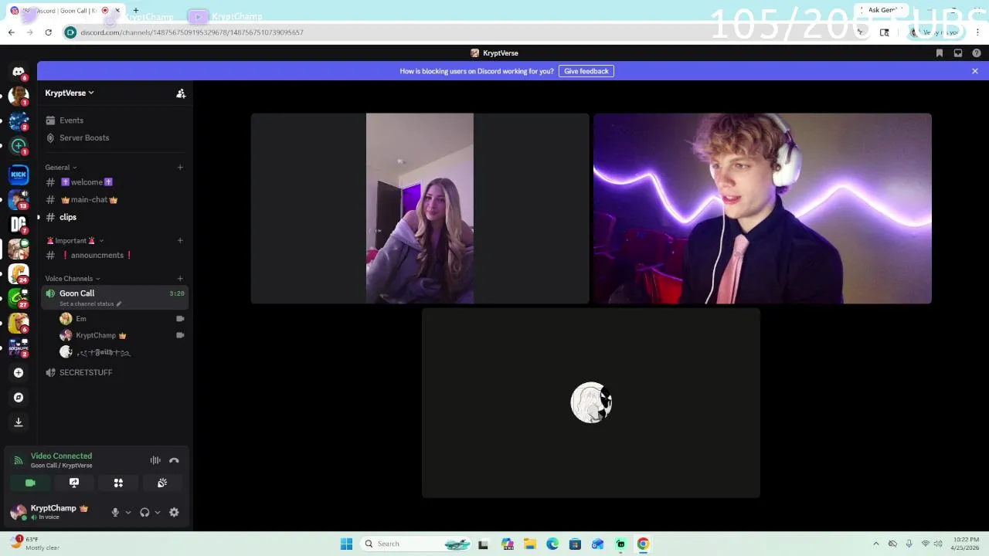
Task: Focus the third participant's avatar tile
Action: (x=591, y=403)
